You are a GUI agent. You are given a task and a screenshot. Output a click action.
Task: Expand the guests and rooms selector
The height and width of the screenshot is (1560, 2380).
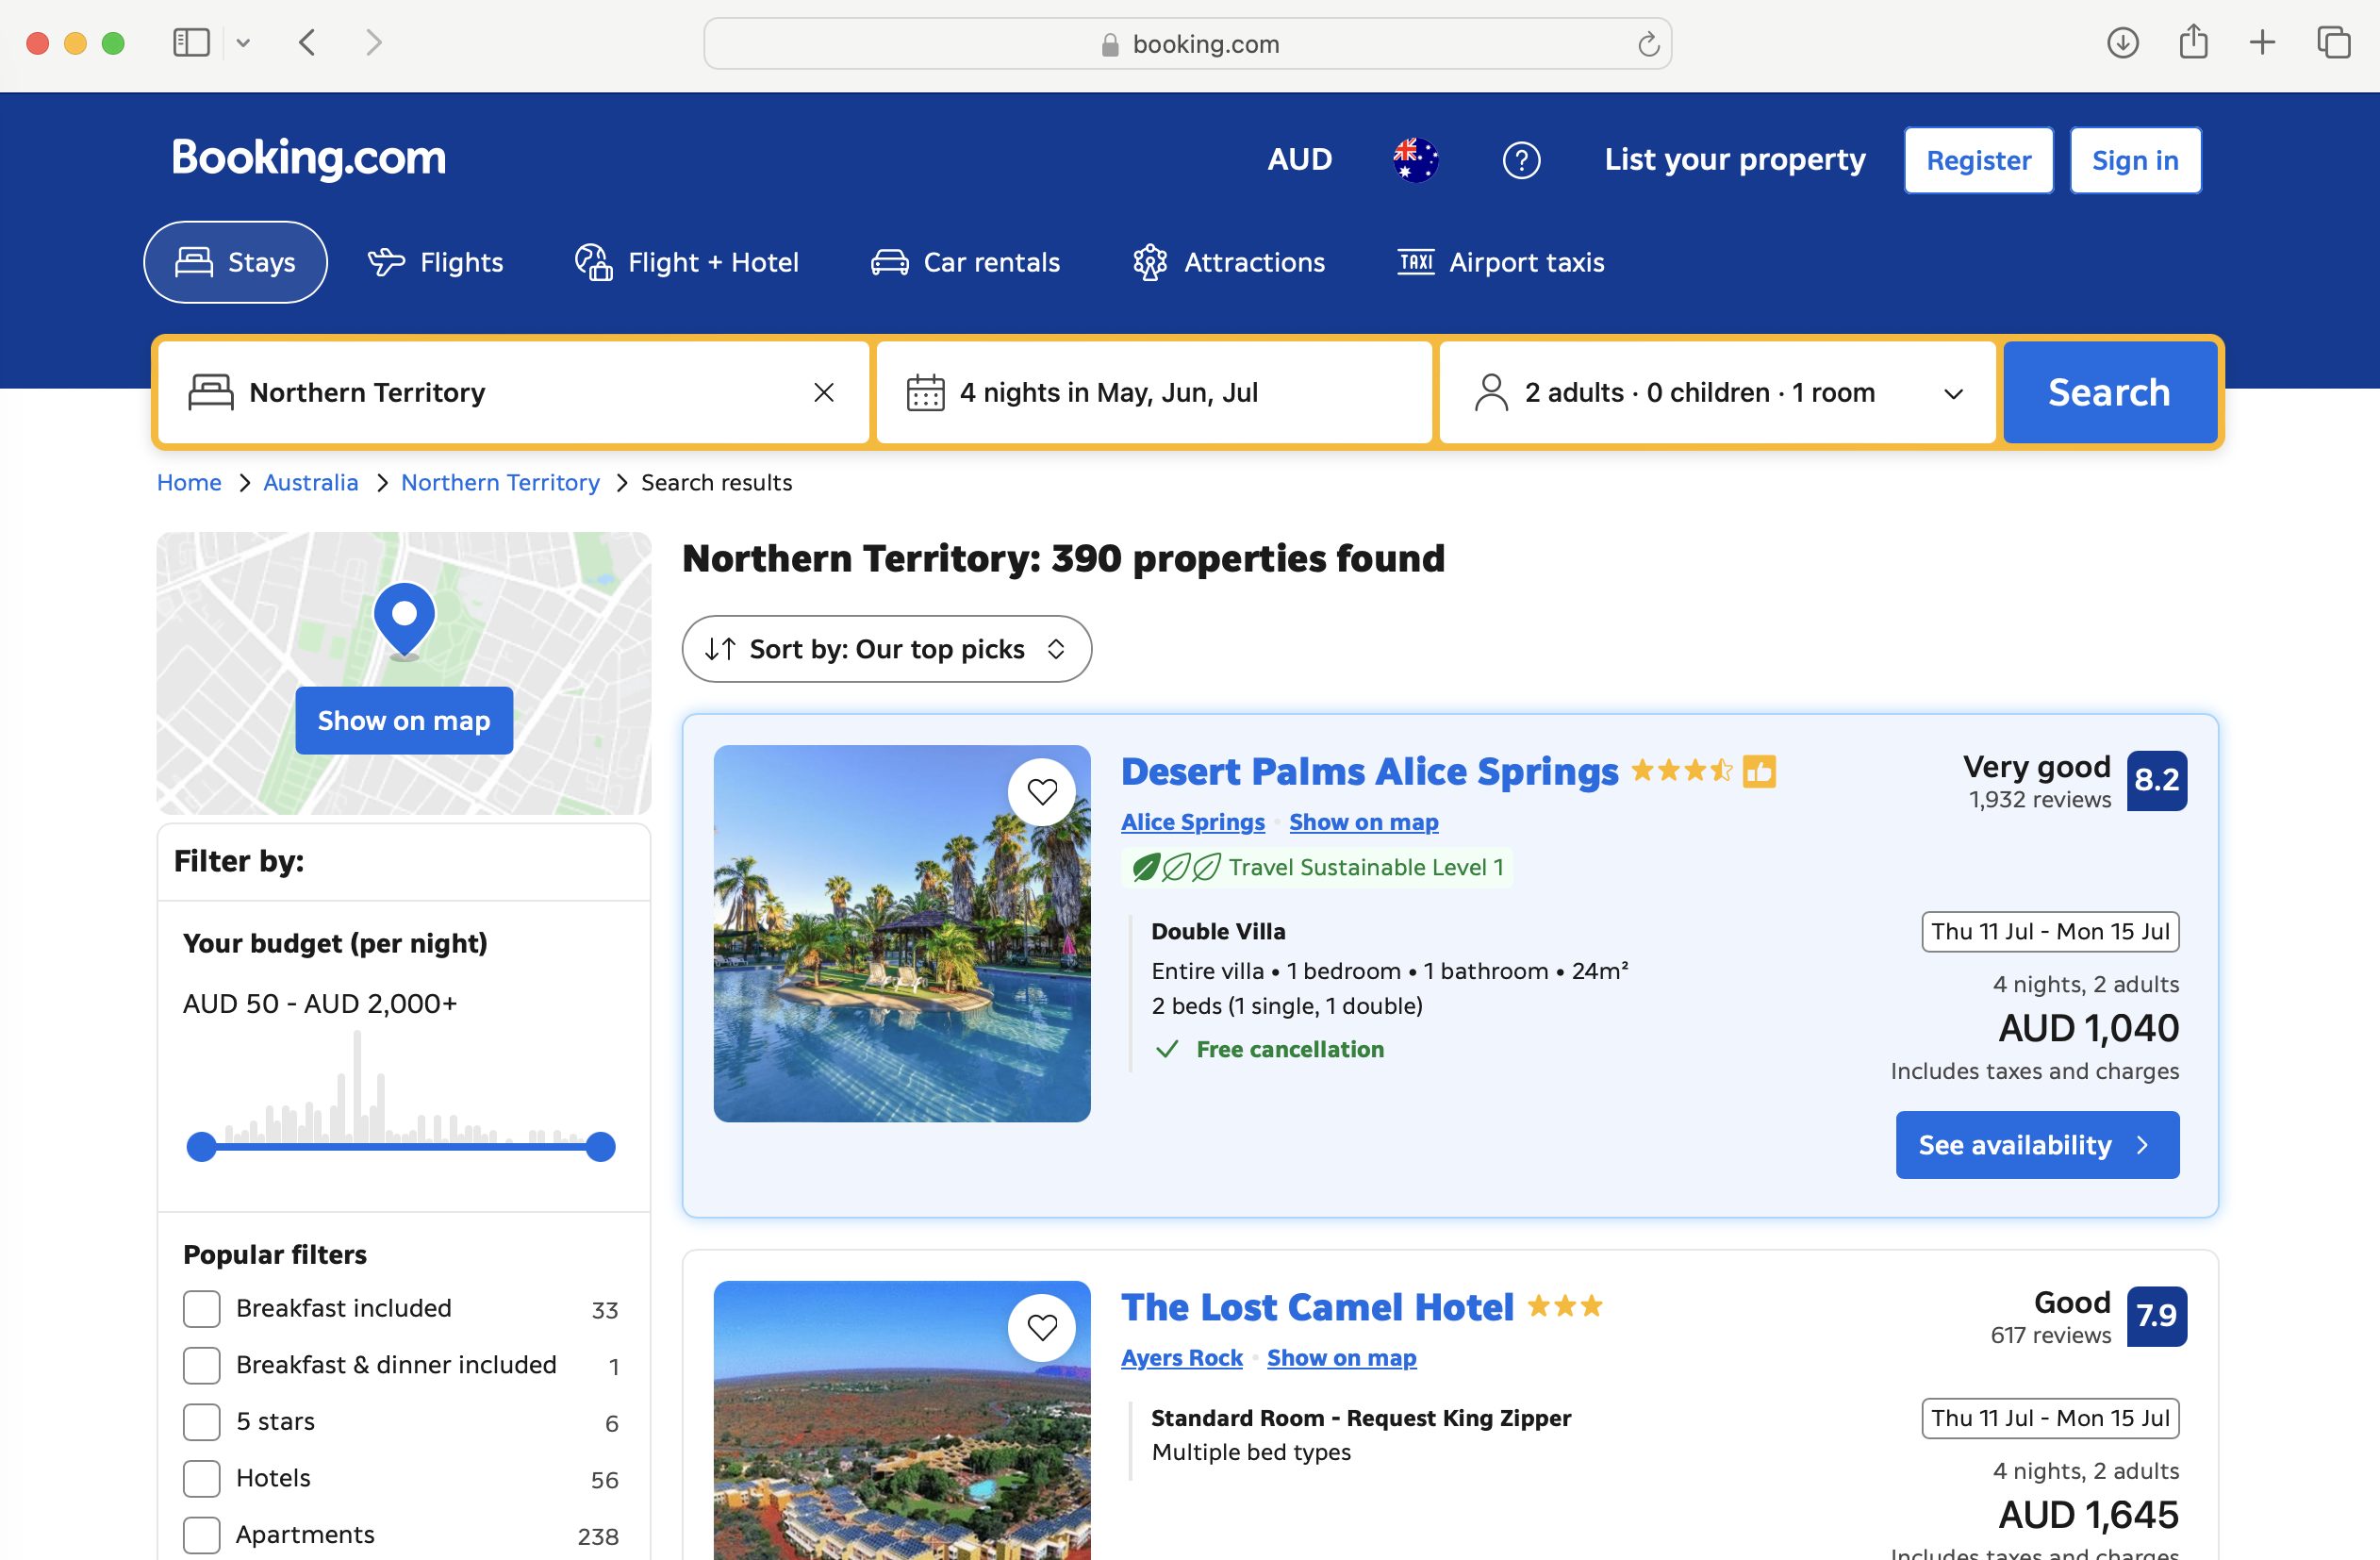click(1716, 392)
